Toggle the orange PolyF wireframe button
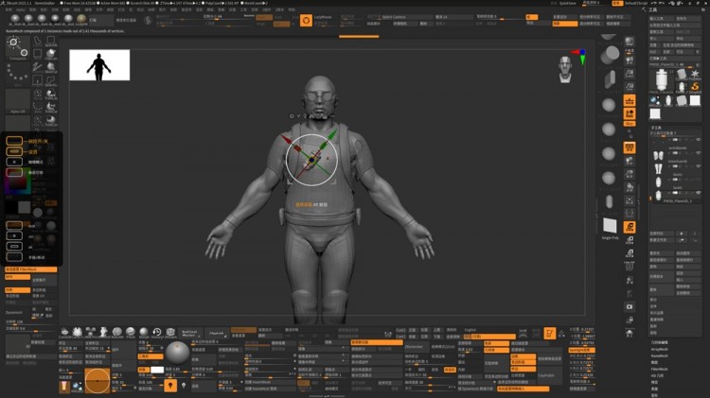Viewport: 710px width, 398px height. (630, 147)
